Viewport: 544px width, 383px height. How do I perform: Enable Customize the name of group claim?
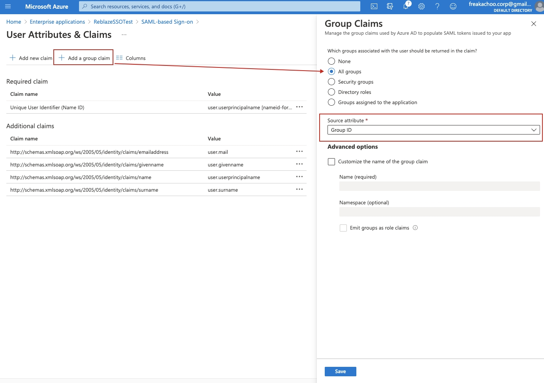coord(331,162)
